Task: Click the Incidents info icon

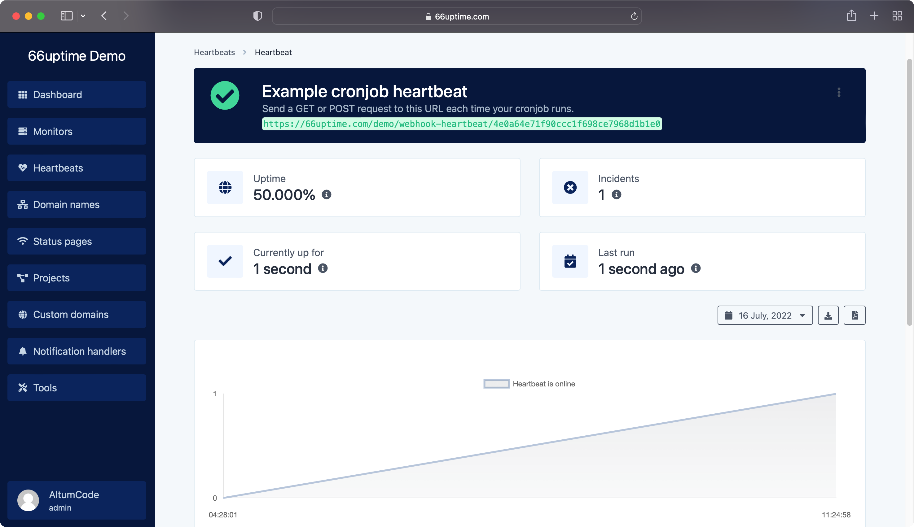Action: 616,195
